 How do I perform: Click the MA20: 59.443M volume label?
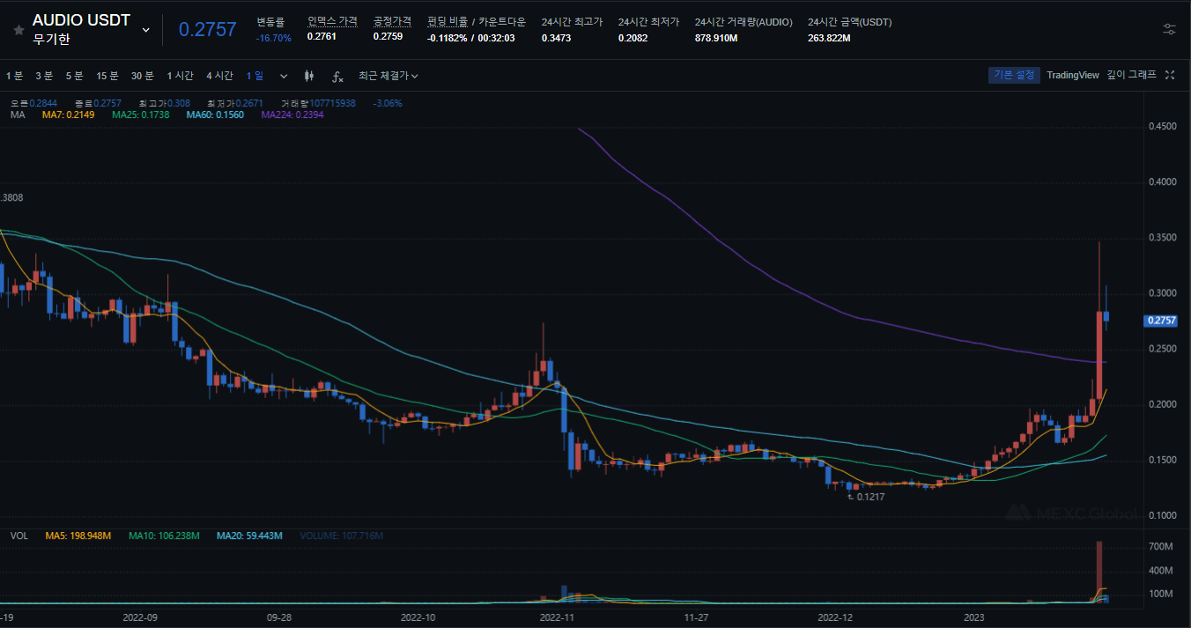(x=249, y=536)
